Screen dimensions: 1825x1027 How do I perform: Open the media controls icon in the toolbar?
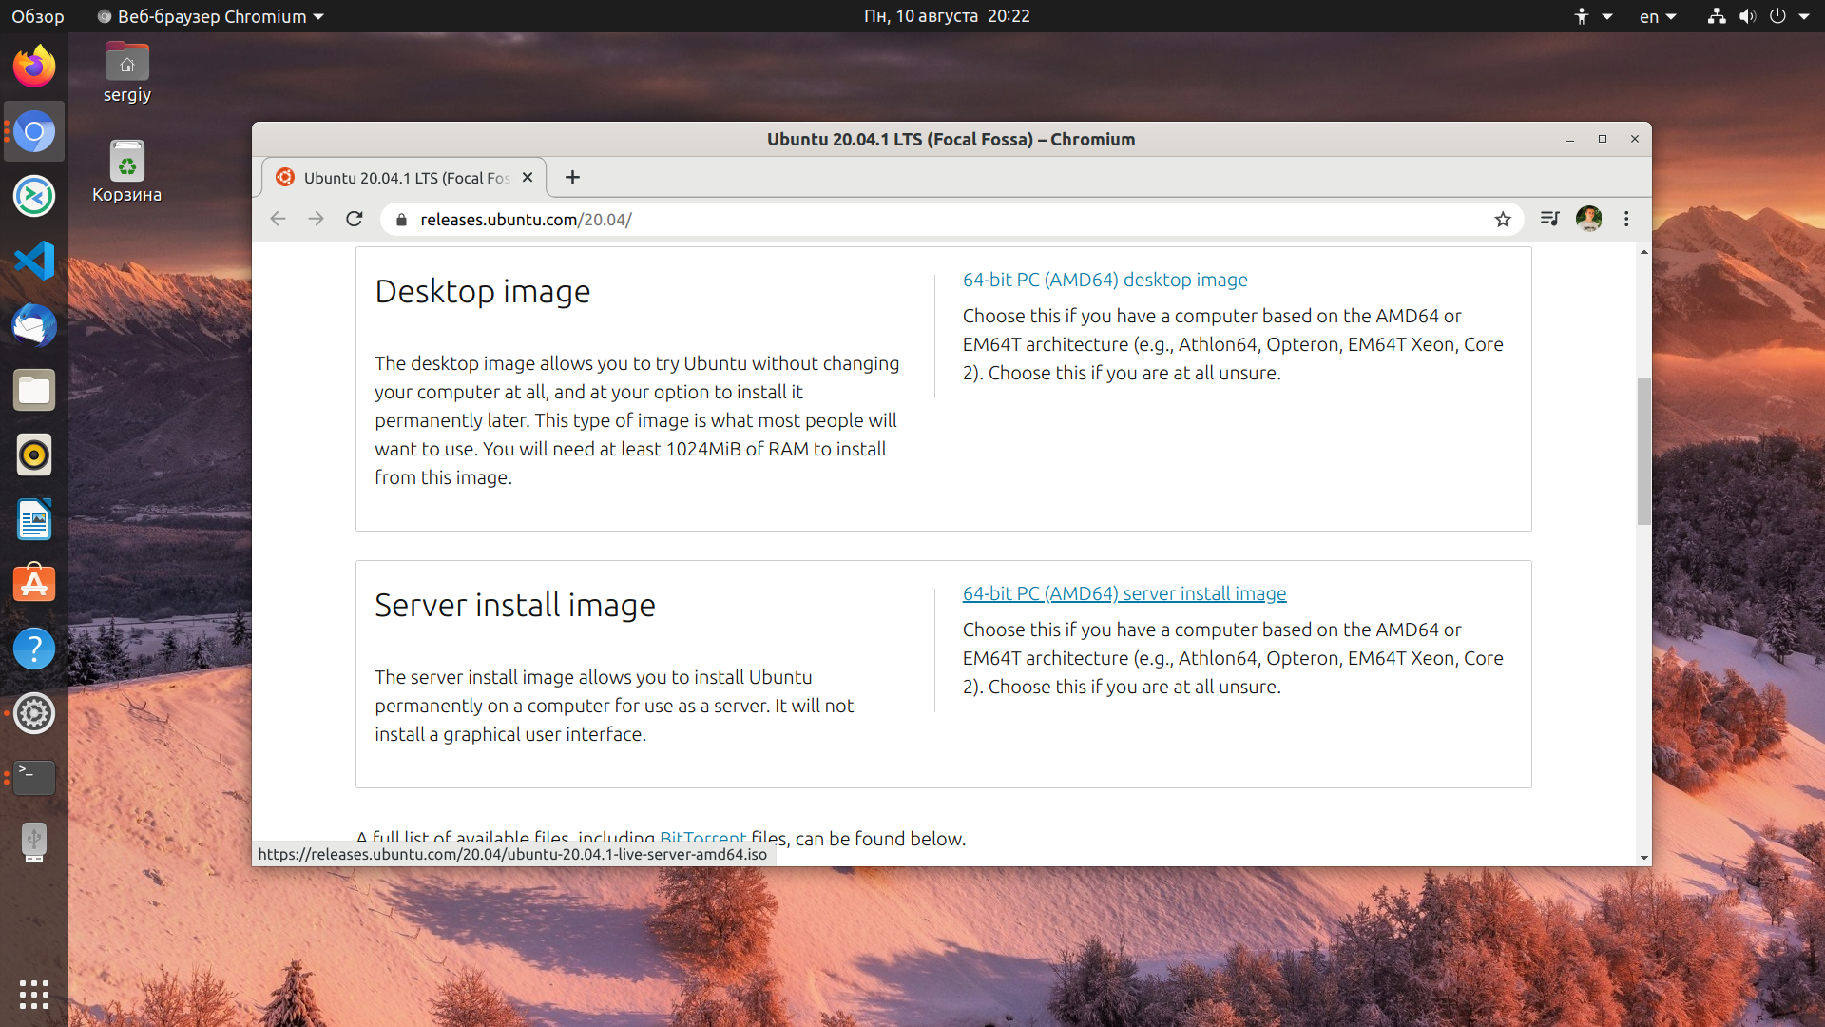pyautogui.click(x=1549, y=219)
